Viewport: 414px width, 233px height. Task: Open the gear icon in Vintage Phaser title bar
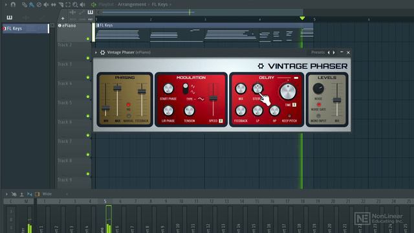[x=102, y=52]
